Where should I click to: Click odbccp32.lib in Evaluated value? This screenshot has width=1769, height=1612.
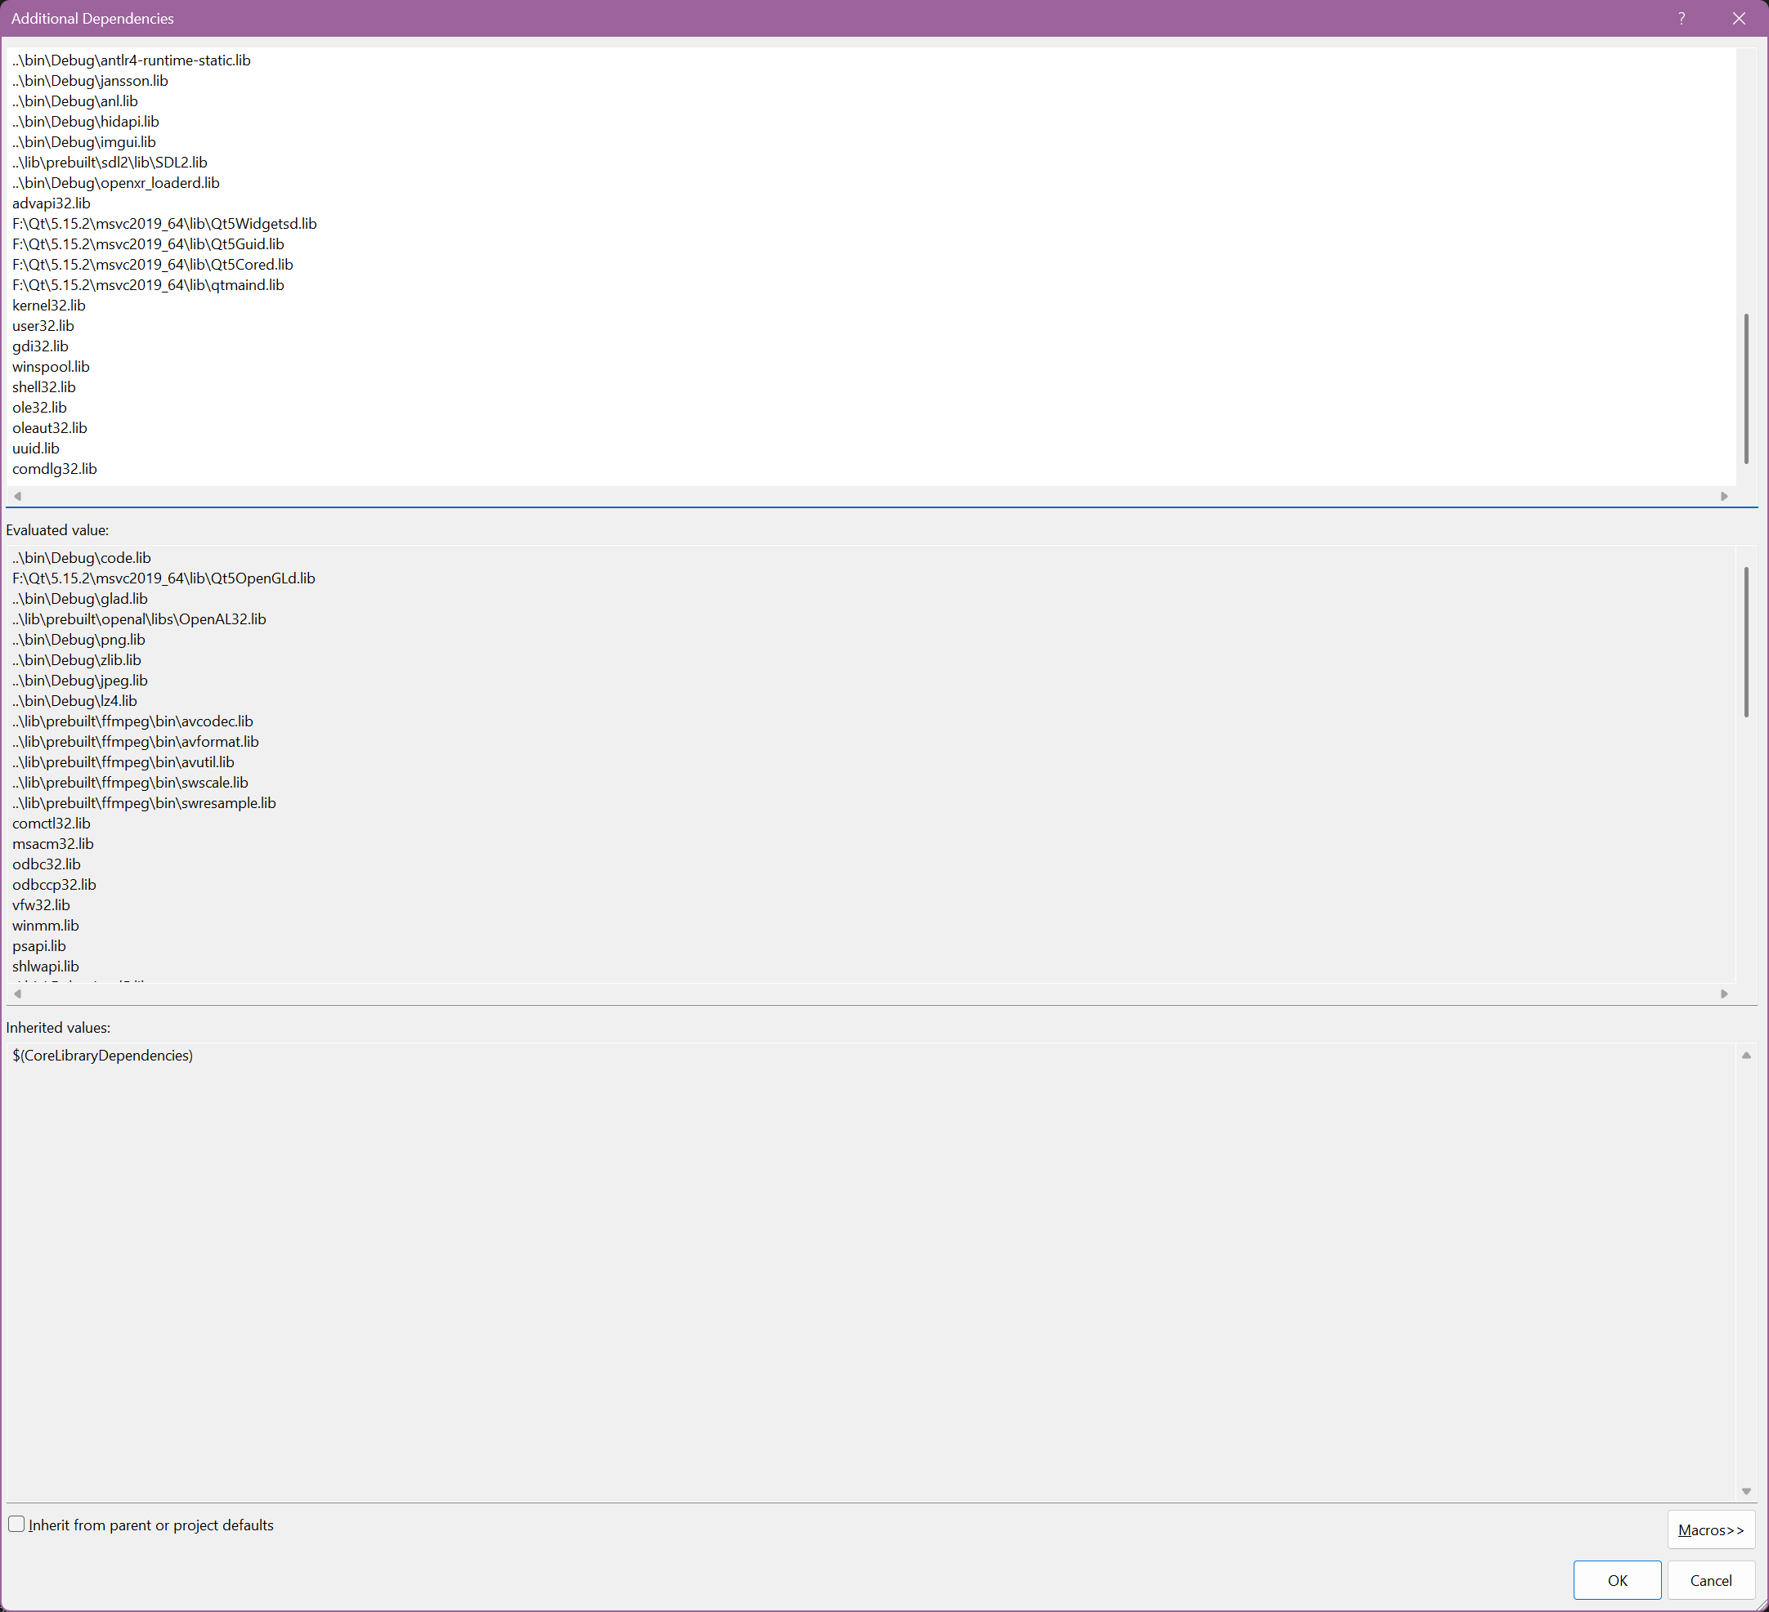[x=55, y=884]
